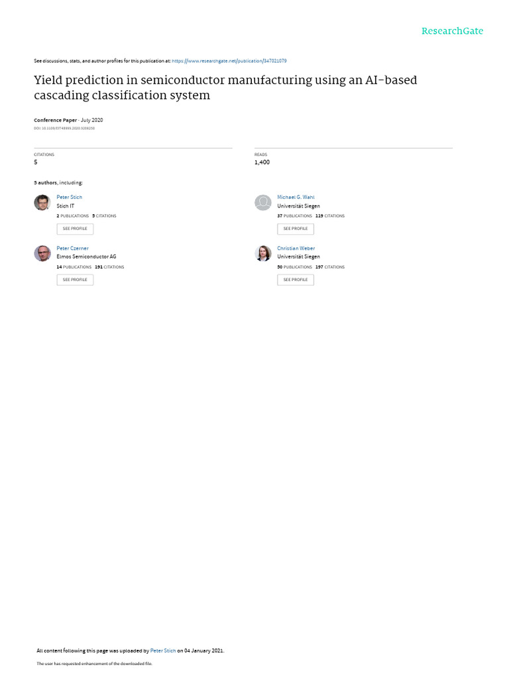The height and width of the screenshot is (679, 509).
Task: Click the Reads count of 1,400
Action: coord(262,162)
